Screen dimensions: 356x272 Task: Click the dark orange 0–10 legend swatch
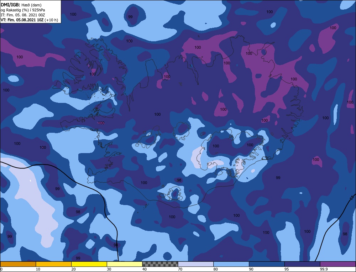(x=18, y=264)
